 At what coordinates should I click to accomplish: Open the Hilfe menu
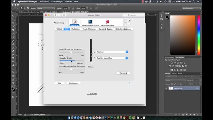pyautogui.click(x=76, y=1)
